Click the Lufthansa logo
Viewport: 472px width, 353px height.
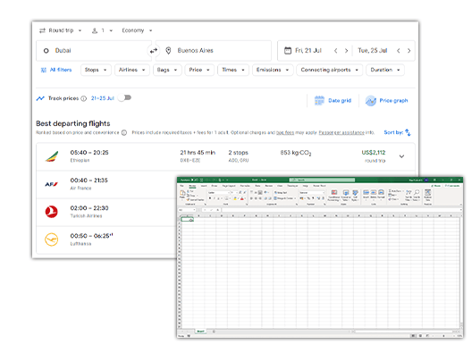coord(52,240)
